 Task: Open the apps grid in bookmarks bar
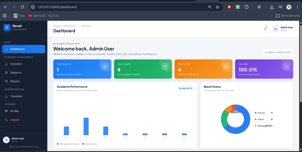click(5, 16)
